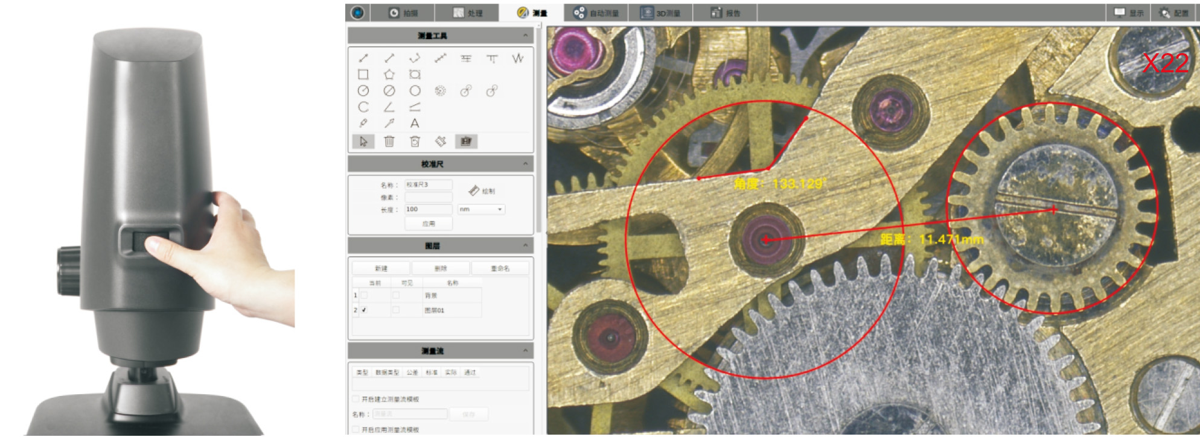The image size is (1200, 437).
Task: Collapse the 测量流 panel
Action: point(525,350)
